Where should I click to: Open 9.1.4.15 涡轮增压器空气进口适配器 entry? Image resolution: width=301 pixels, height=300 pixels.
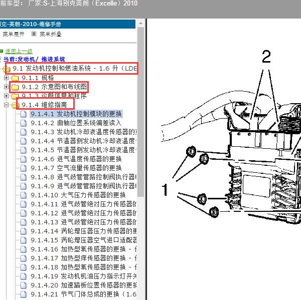point(83,240)
